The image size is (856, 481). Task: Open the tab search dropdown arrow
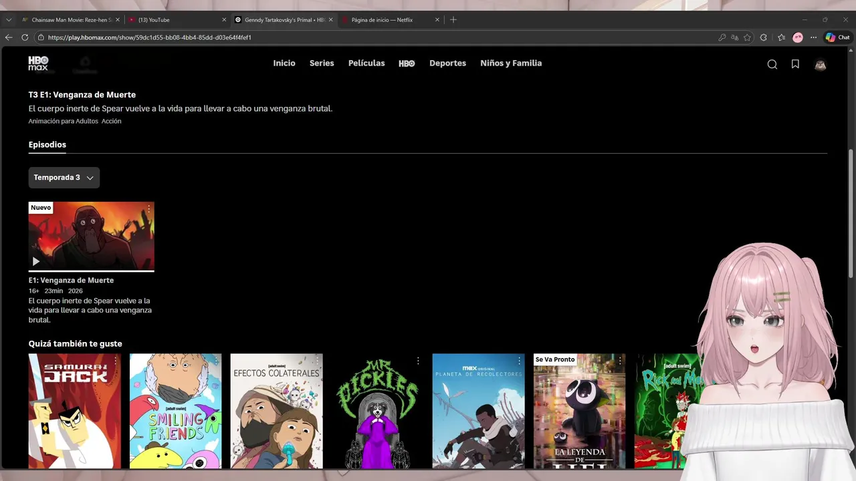coord(9,20)
